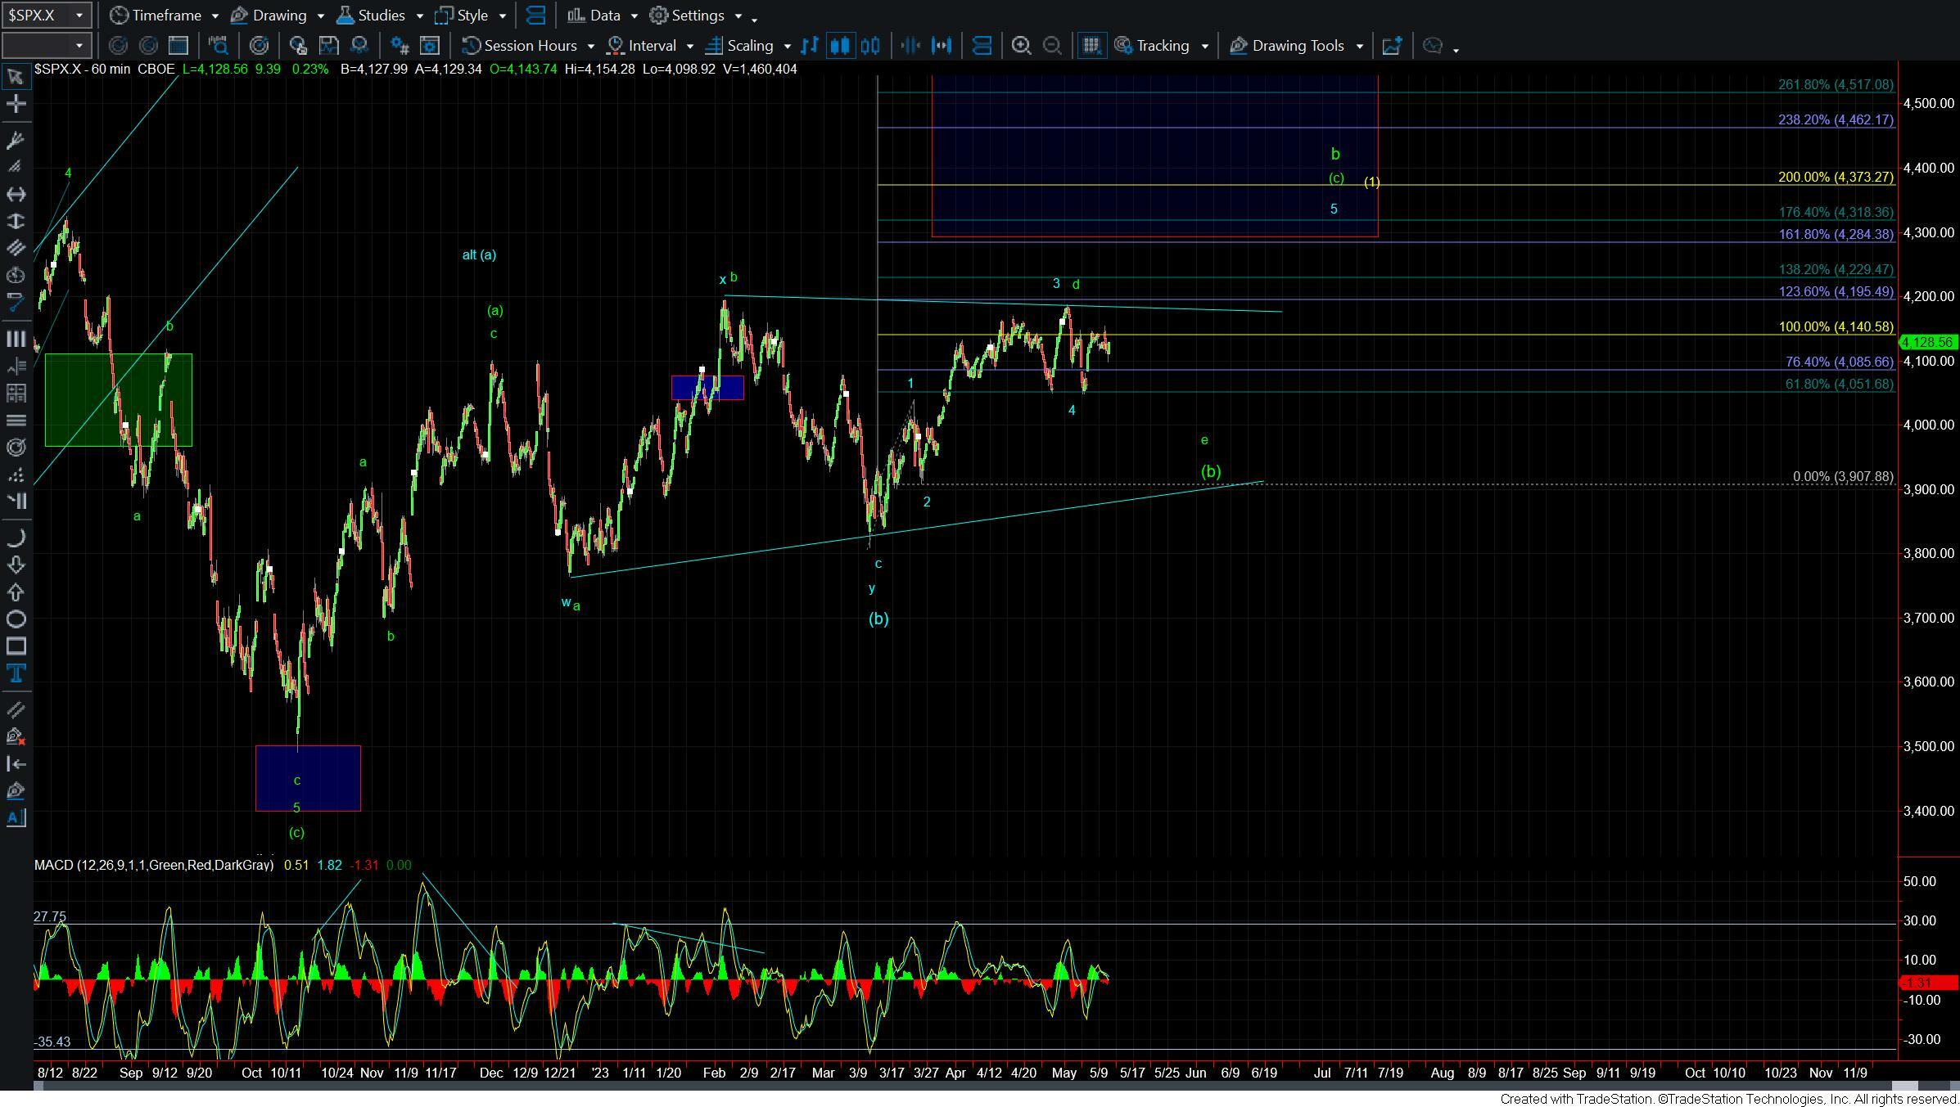Click the Drawing Tools button
Viewport: 1960px width, 1107px height.
(x=1286, y=46)
